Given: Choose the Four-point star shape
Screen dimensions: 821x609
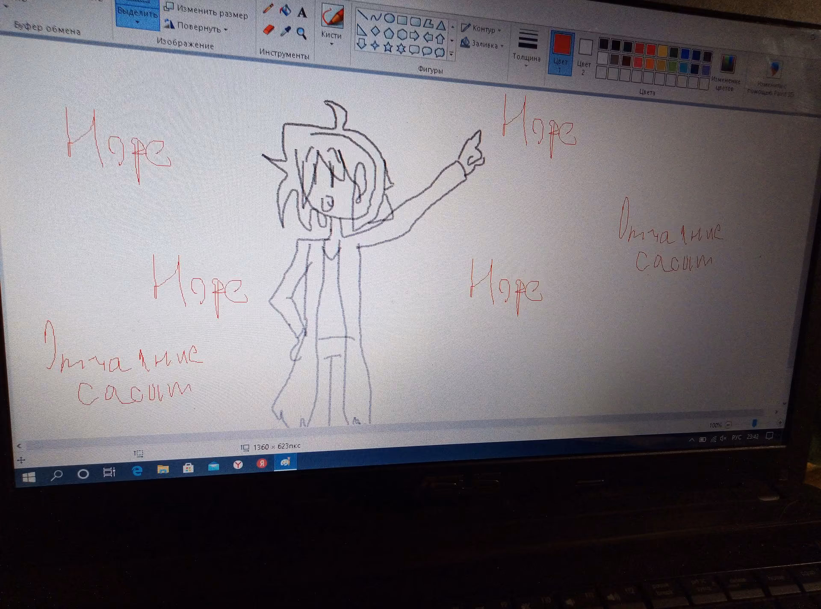Looking at the screenshot, I should tap(375, 45).
